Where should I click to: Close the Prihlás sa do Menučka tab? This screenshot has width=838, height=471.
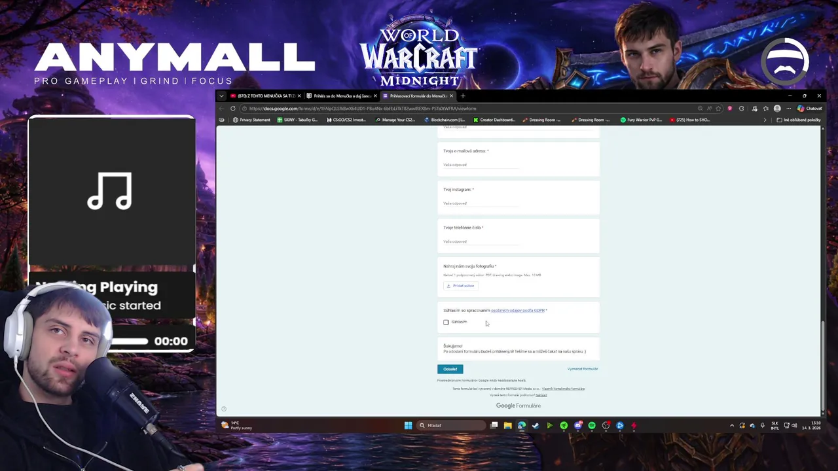tap(375, 96)
